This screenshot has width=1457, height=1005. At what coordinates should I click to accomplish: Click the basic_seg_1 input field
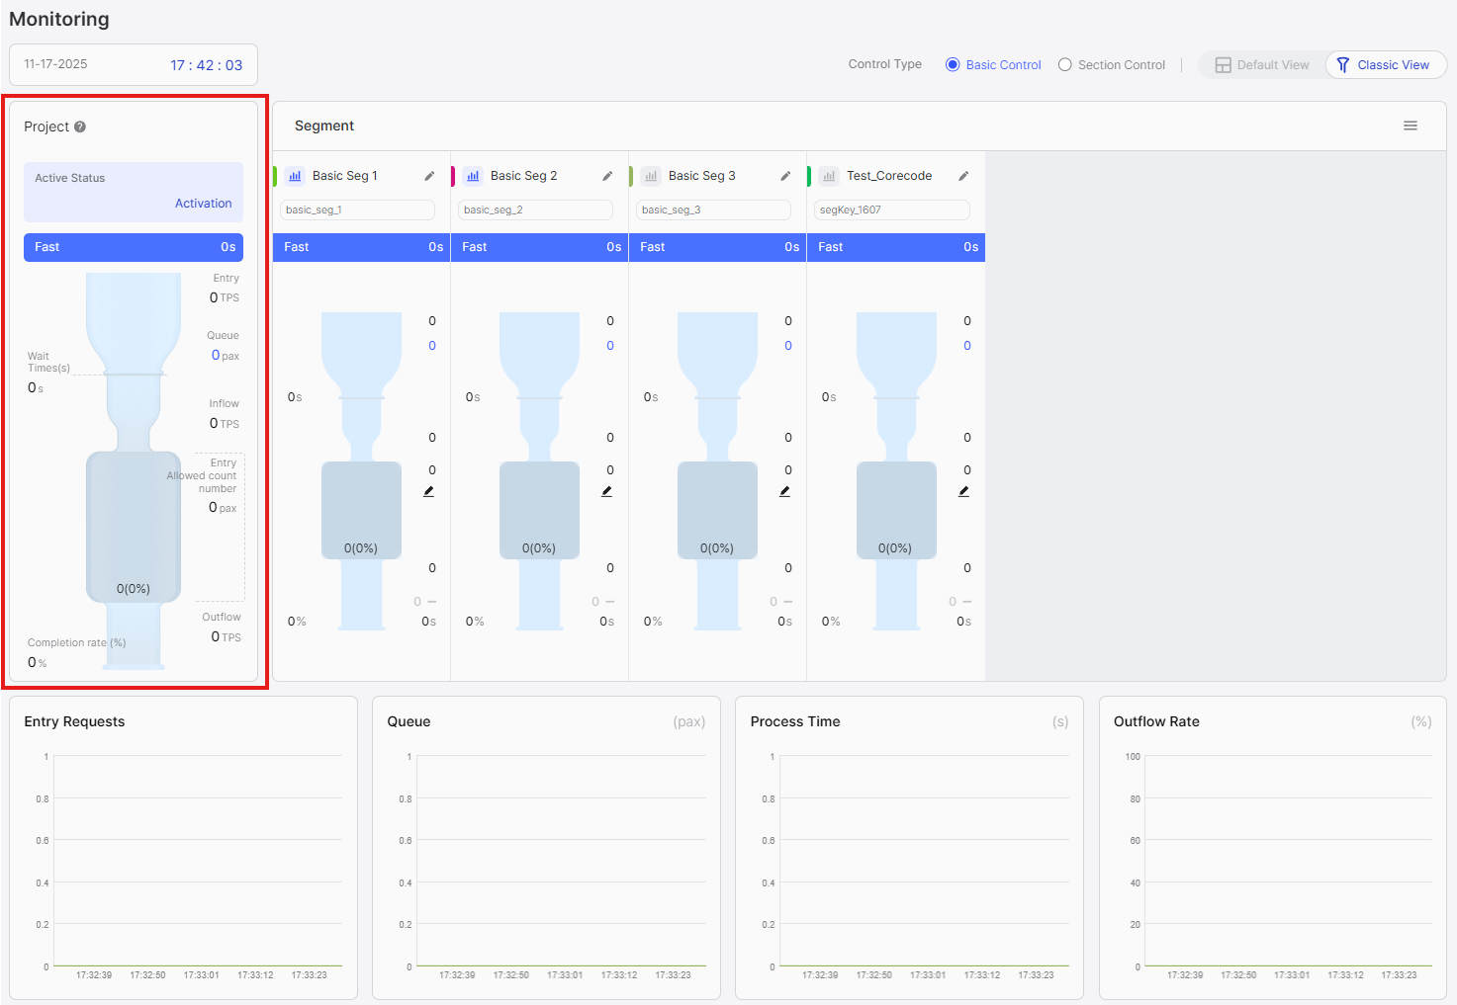pyautogui.click(x=357, y=209)
